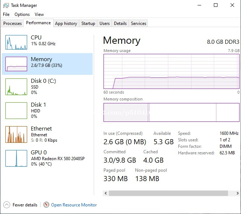Switch to the App history tab
This screenshot has width=241, height=214.
tap(66, 23)
